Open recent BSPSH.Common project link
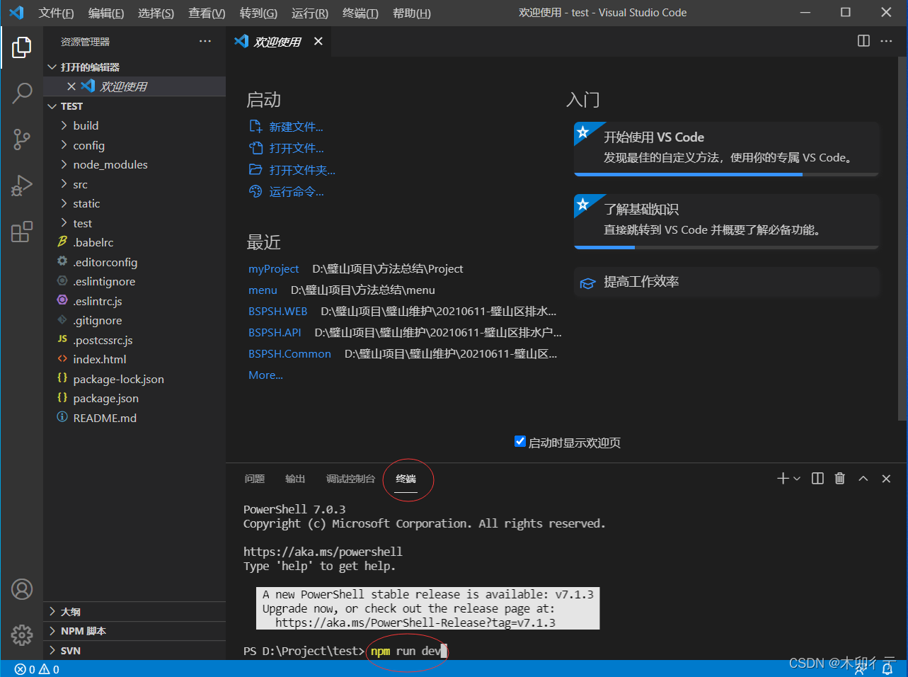The width and height of the screenshot is (908, 677). tap(289, 353)
